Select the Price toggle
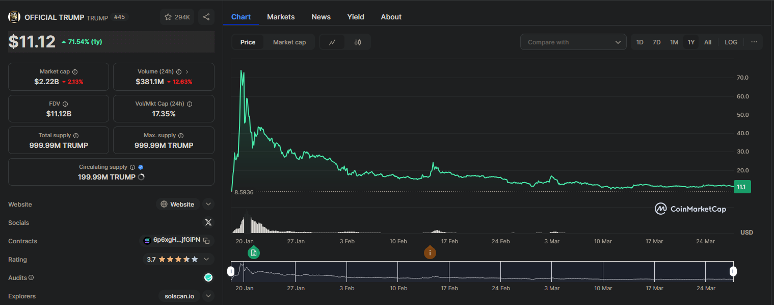This screenshot has width=774, height=305. click(248, 42)
